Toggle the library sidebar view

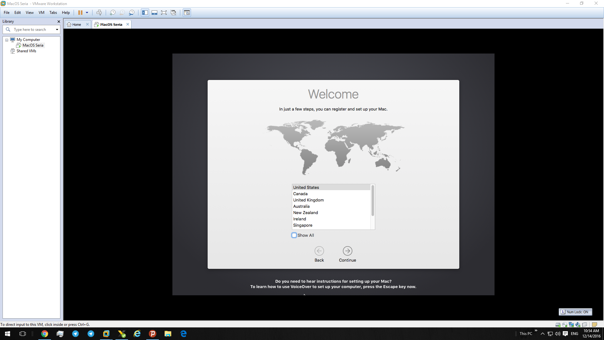pyautogui.click(x=145, y=13)
